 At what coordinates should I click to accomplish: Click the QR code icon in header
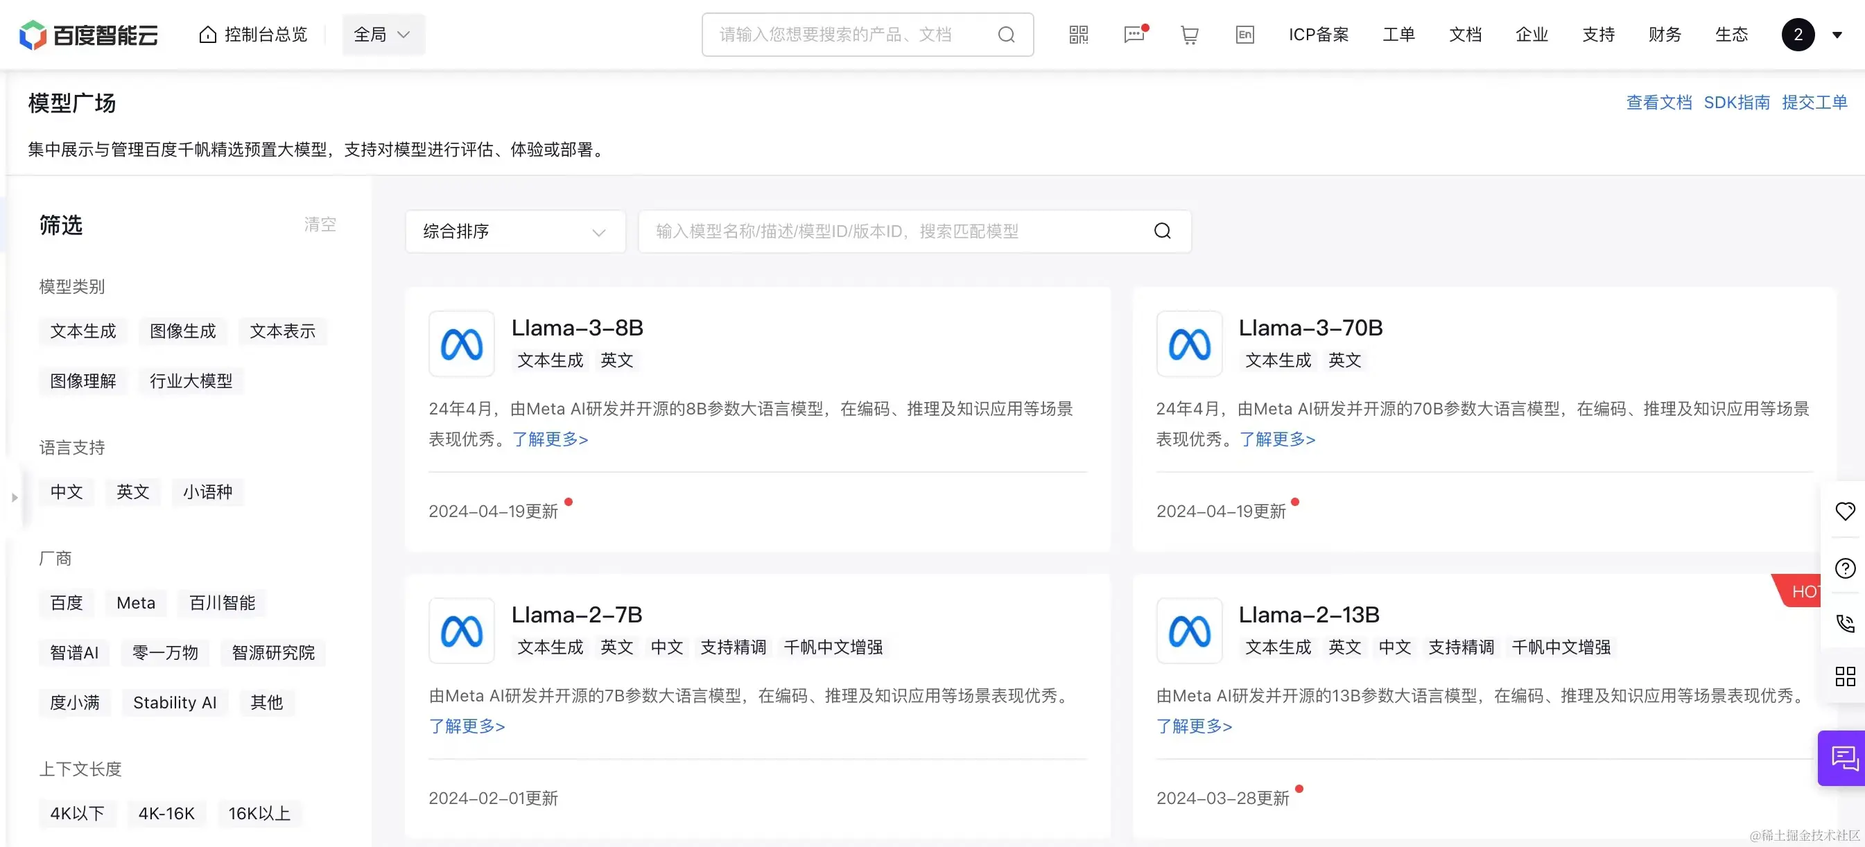click(1078, 34)
